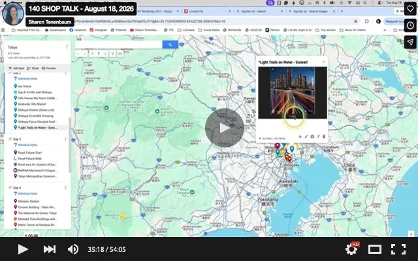Select Shibuya Scramble Crossing list item
Viewport: 418px width, 261px height.
35,116
